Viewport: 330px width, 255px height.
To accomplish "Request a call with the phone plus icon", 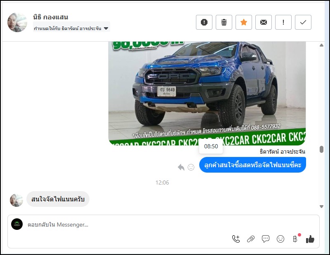I will coord(236,239).
